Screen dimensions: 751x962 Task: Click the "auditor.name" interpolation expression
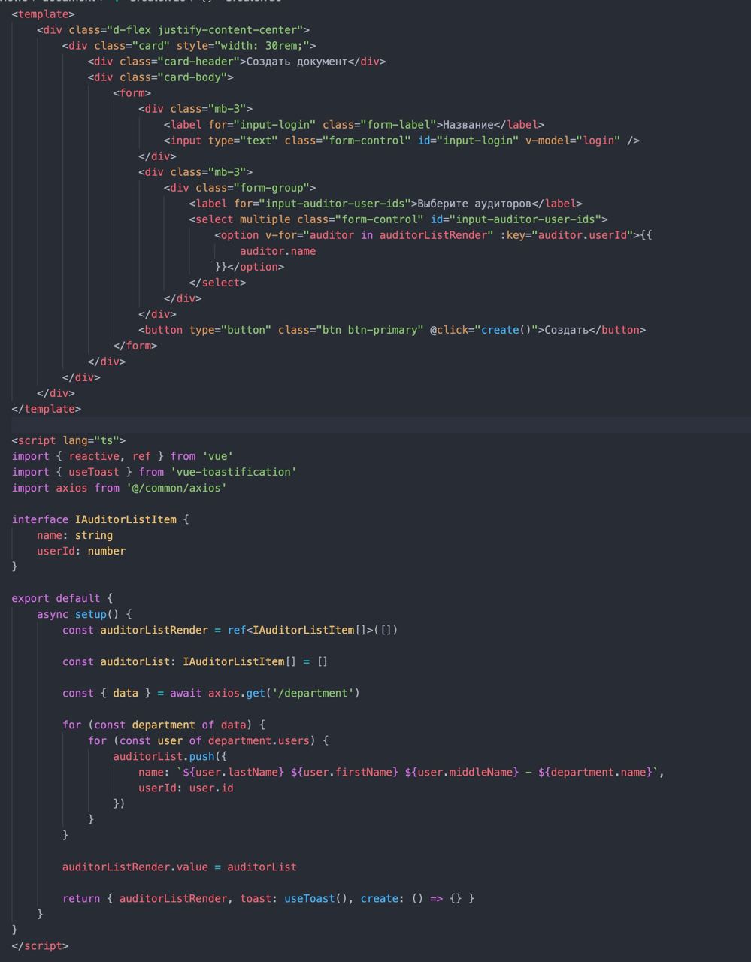click(277, 250)
